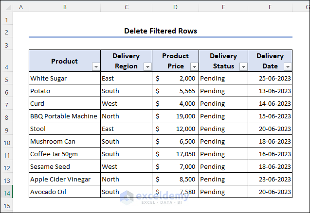Viewport: 310px width, 213px height.
Task: Select the 'BBQ Portable Machine' cell
Action: click(65, 116)
